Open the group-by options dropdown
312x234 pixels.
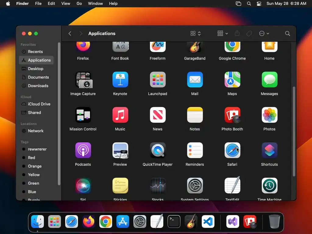[223, 34]
